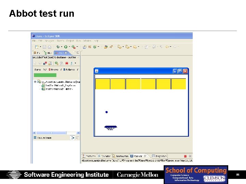This screenshot has height=184, width=246.
Task: Click disabled Next Failure arrow in JUnit view
Action: click(35, 63)
